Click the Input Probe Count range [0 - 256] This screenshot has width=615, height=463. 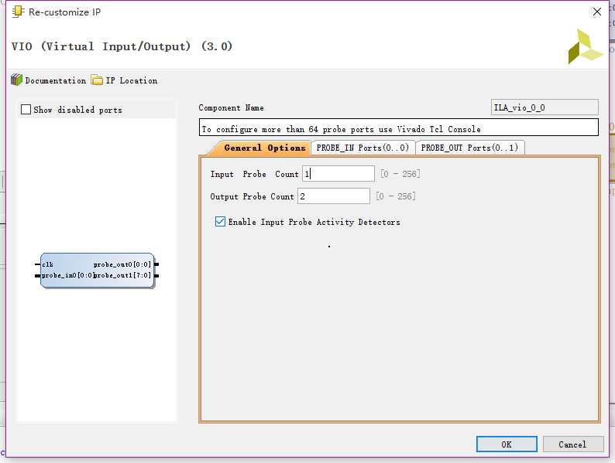[400, 174]
